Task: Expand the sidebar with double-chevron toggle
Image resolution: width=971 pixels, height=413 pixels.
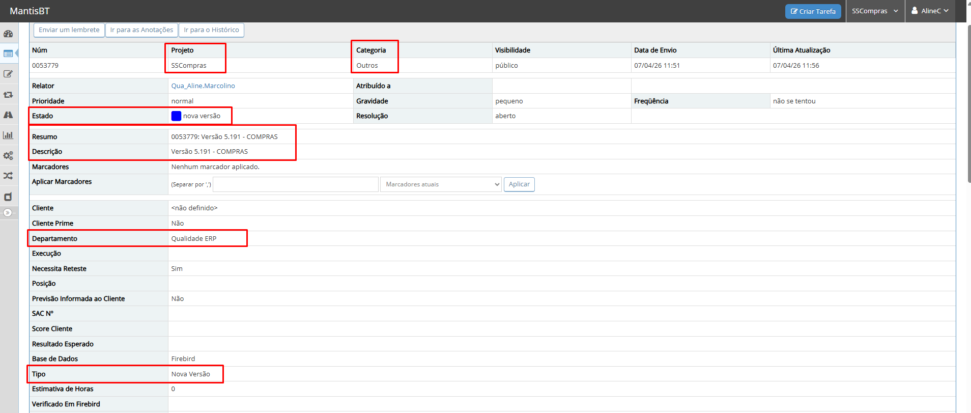Action: [x=8, y=212]
